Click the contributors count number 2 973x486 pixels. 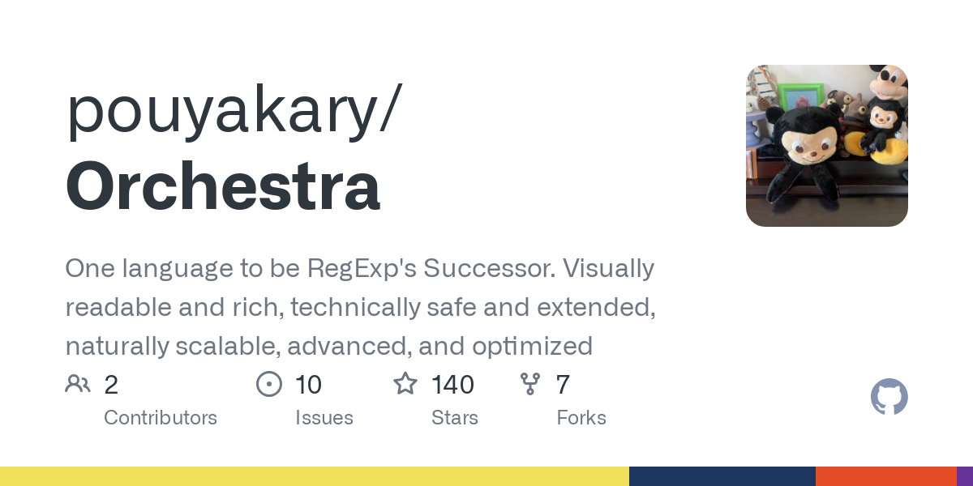pos(111,384)
